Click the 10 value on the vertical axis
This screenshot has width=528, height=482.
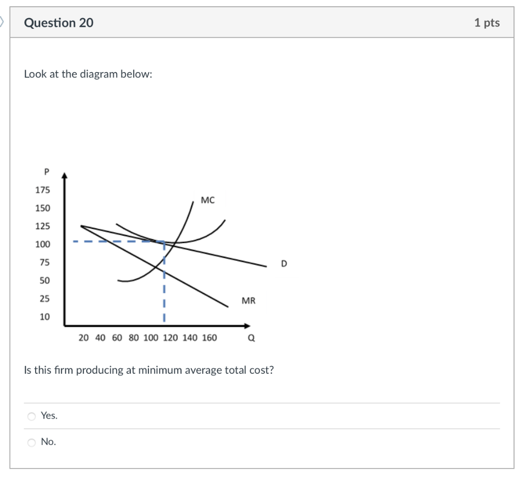tap(45, 317)
